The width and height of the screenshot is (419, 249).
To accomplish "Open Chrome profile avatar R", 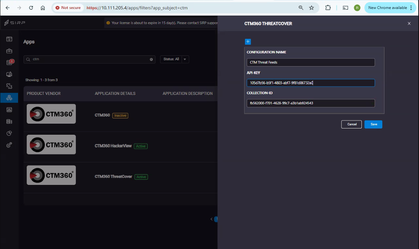I will pos(357,8).
